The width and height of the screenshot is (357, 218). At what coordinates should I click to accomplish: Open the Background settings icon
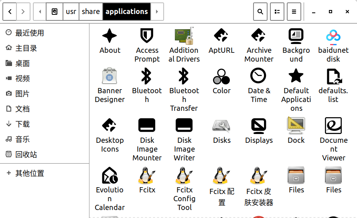[296, 36]
